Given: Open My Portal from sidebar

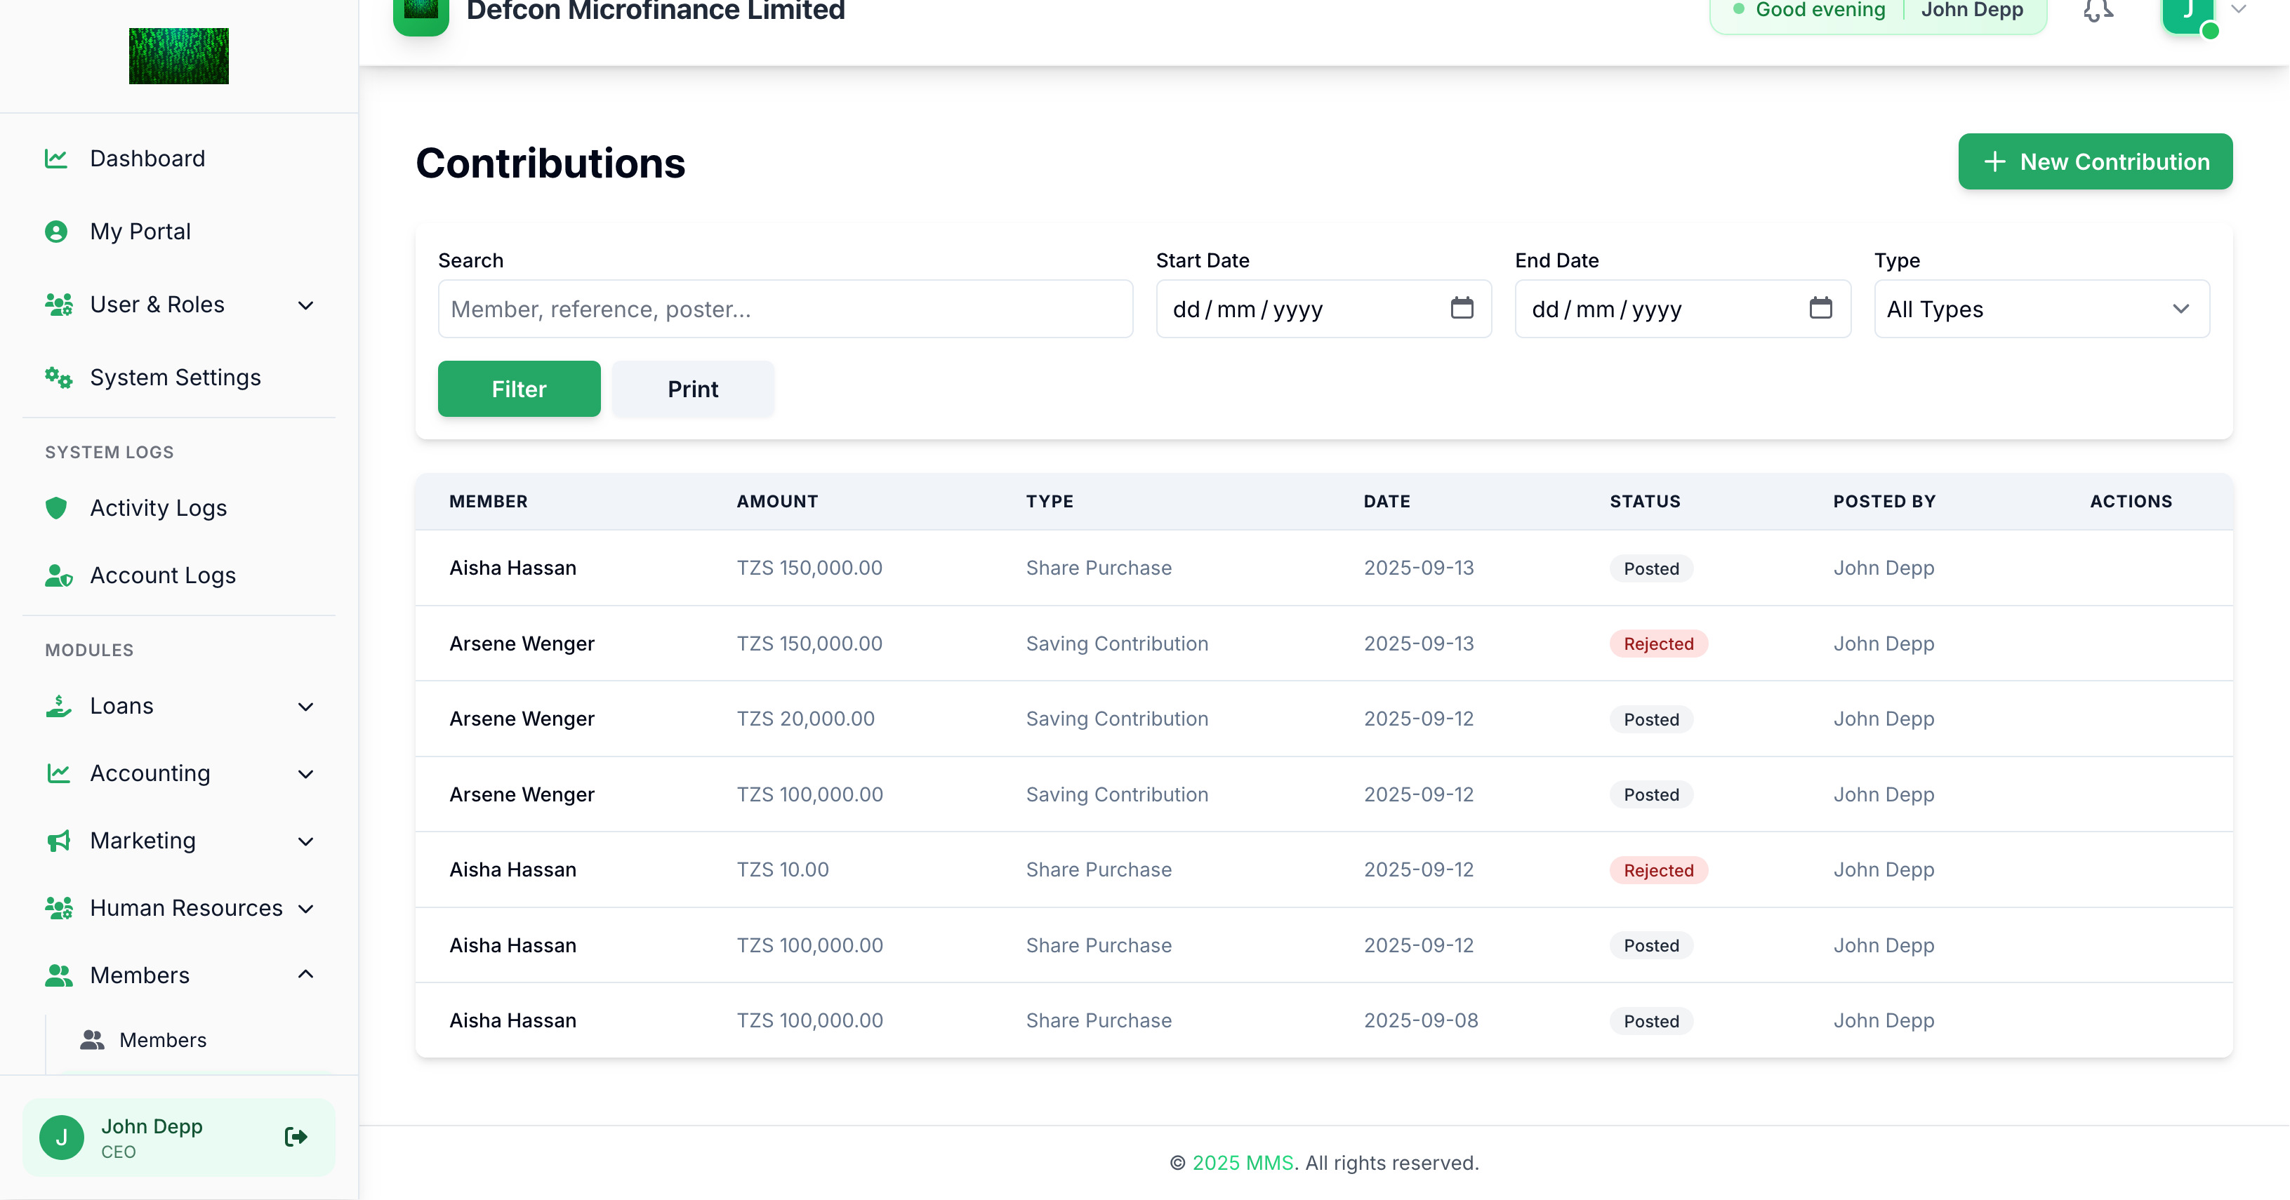Looking at the screenshot, I should [x=140, y=231].
